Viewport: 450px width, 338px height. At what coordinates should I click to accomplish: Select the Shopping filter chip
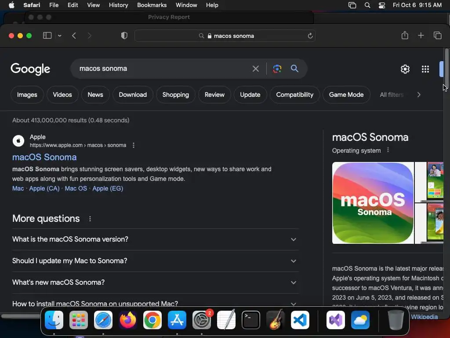pyautogui.click(x=176, y=95)
